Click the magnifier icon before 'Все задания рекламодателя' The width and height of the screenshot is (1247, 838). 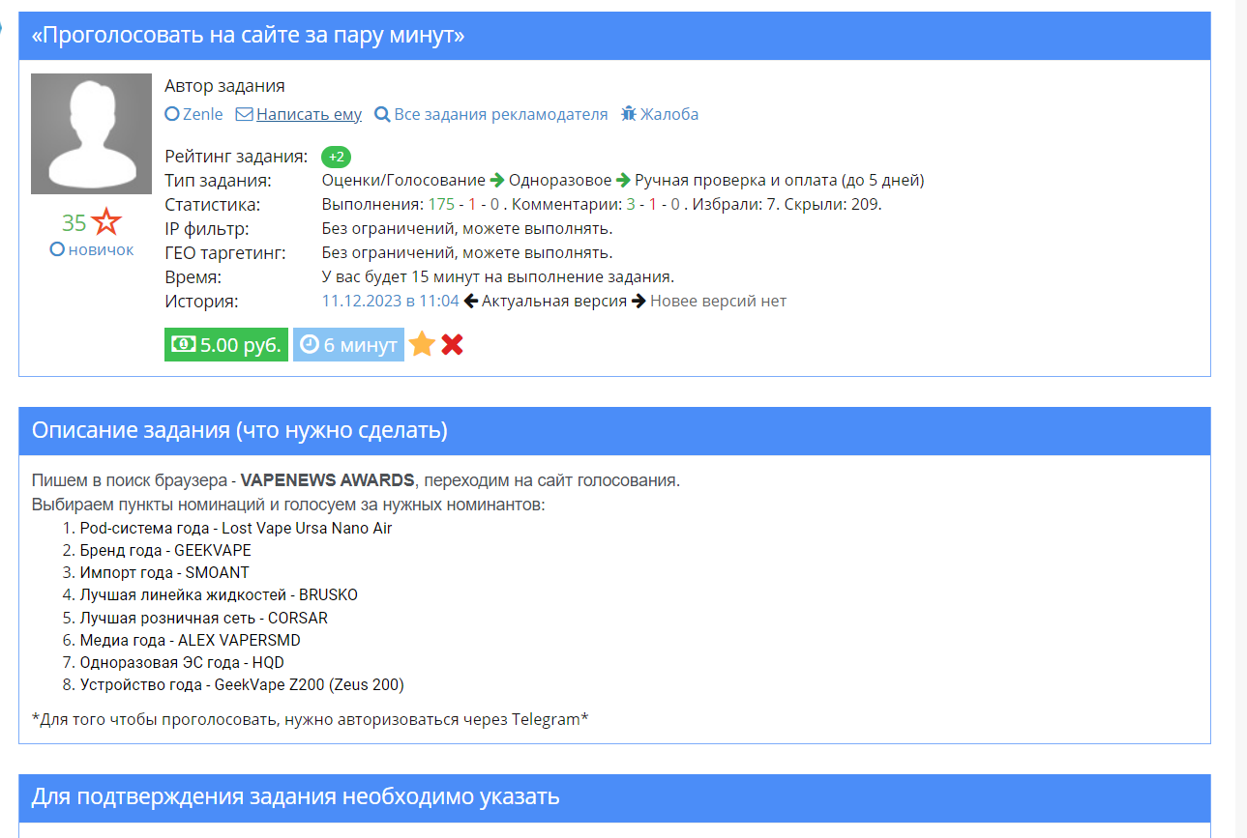click(382, 114)
